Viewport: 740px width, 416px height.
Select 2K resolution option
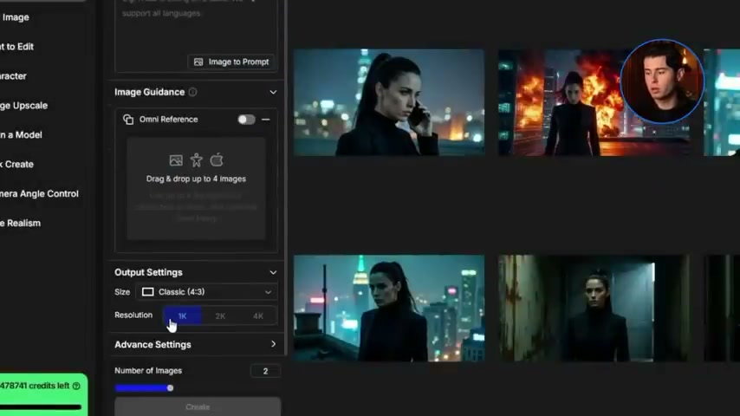click(x=220, y=316)
